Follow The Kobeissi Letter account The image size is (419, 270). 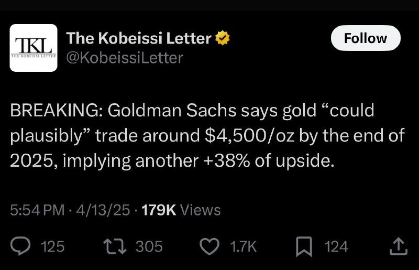tap(365, 38)
